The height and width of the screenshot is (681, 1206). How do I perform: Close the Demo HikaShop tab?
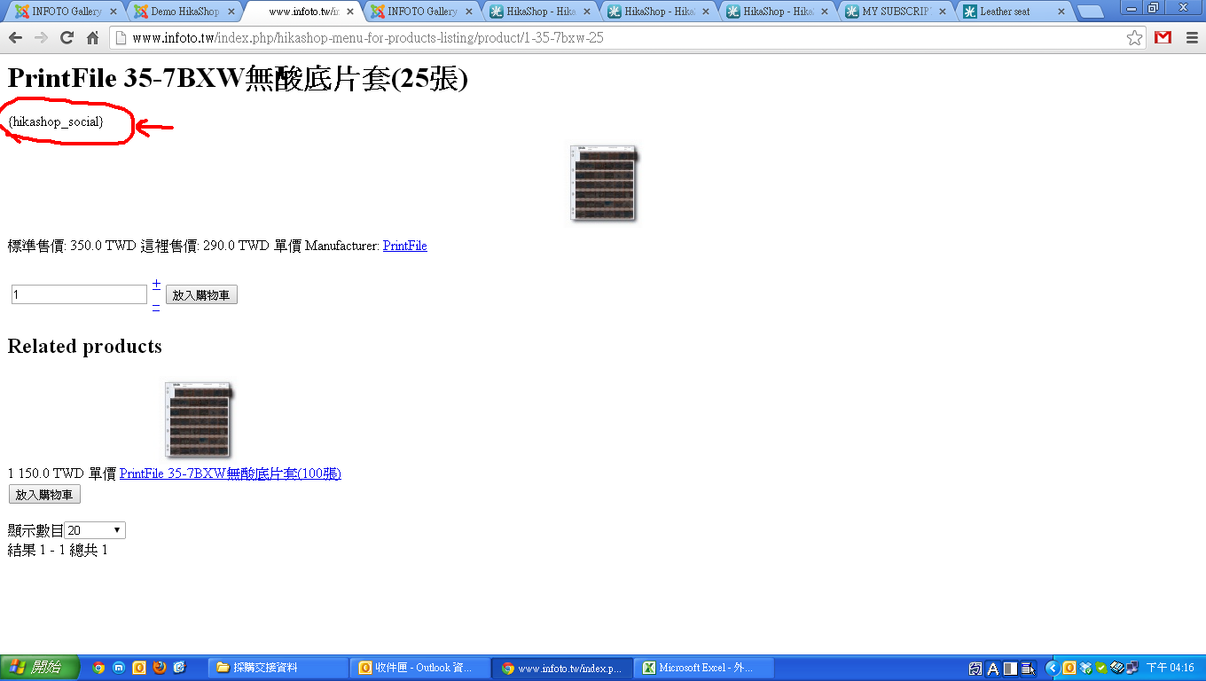coord(231,12)
